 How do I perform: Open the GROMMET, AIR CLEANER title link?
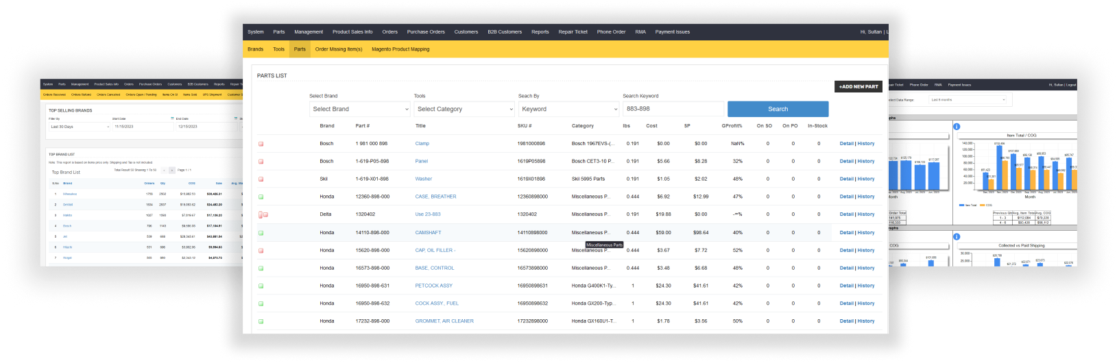444,321
